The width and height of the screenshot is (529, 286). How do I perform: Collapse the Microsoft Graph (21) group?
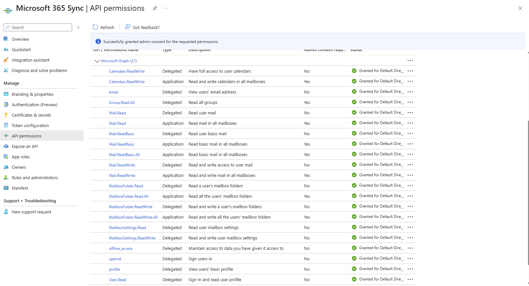pyautogui.click(x=97, y=61)
